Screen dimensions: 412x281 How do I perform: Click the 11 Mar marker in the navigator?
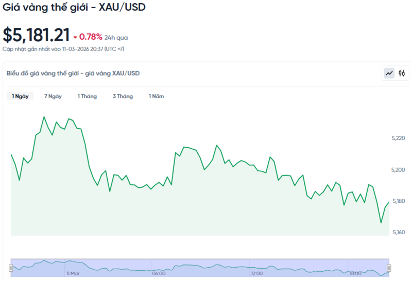(72, 273)
